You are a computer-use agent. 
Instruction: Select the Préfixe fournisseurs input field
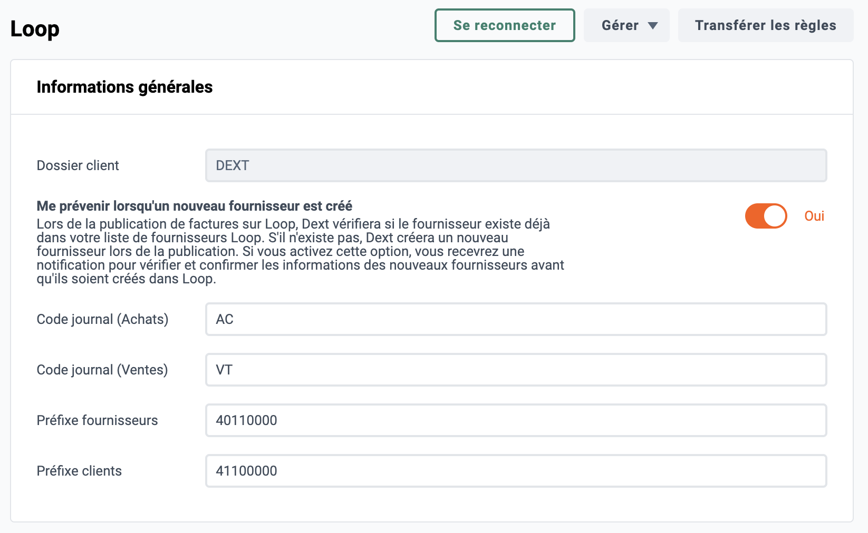[x=516, y=420]
